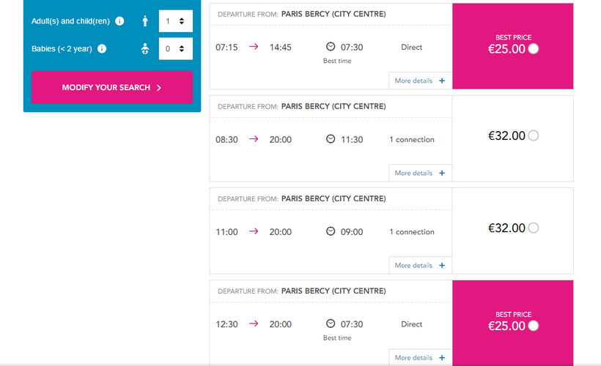Click clock icon on 07:15 departure row
601x366 pixels.
[x=331, y=47]
